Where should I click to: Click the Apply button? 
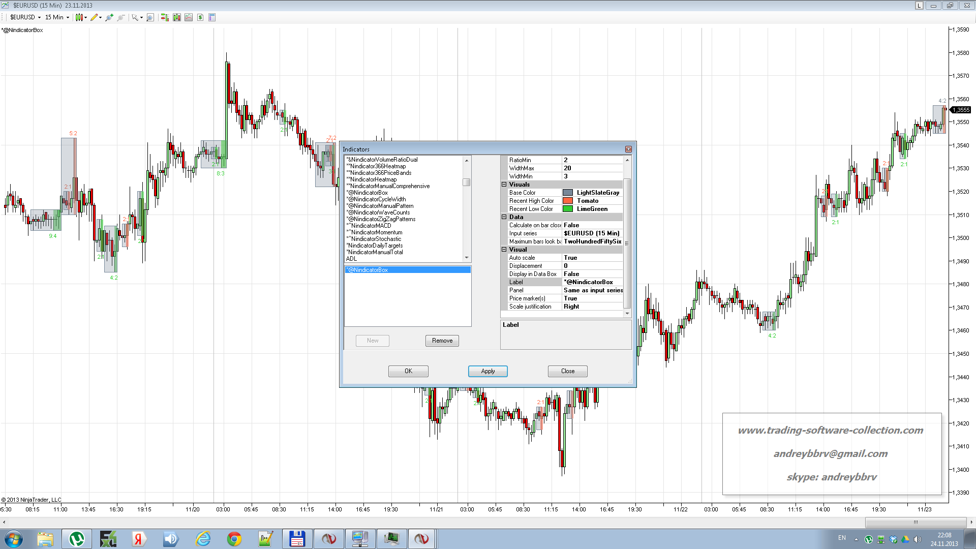487,371
